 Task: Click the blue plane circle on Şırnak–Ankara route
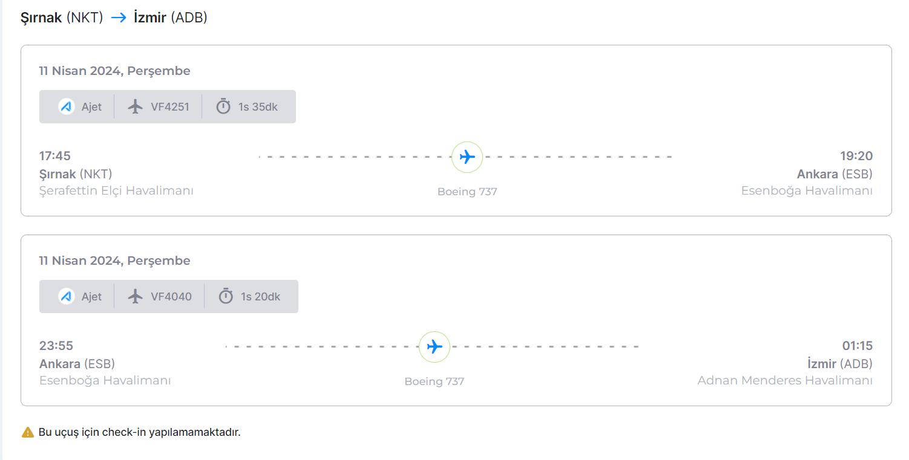click(x=467, y=157)
